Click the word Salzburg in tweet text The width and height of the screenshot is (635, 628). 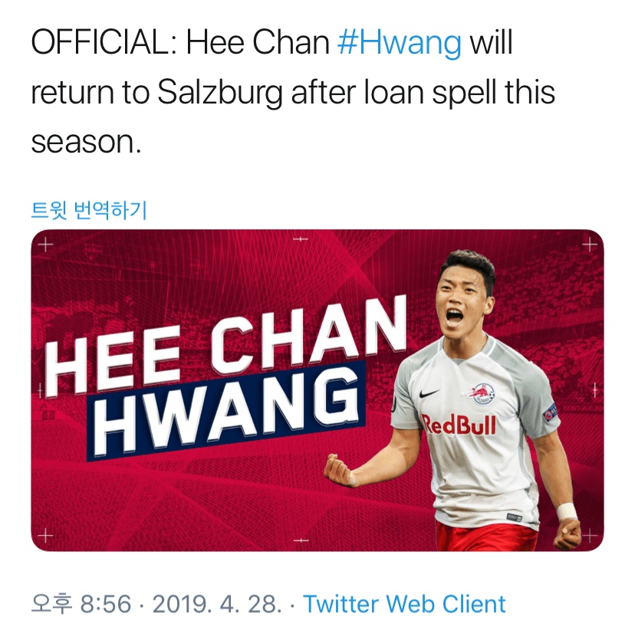pyautogui.click(x=220, y=93)
